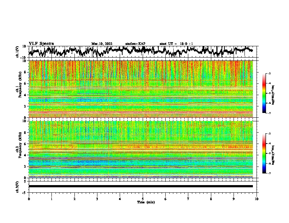The image size is (289, 223).
Task: Click the ch.2 frequency tick "4"
Action: (26, 155)
